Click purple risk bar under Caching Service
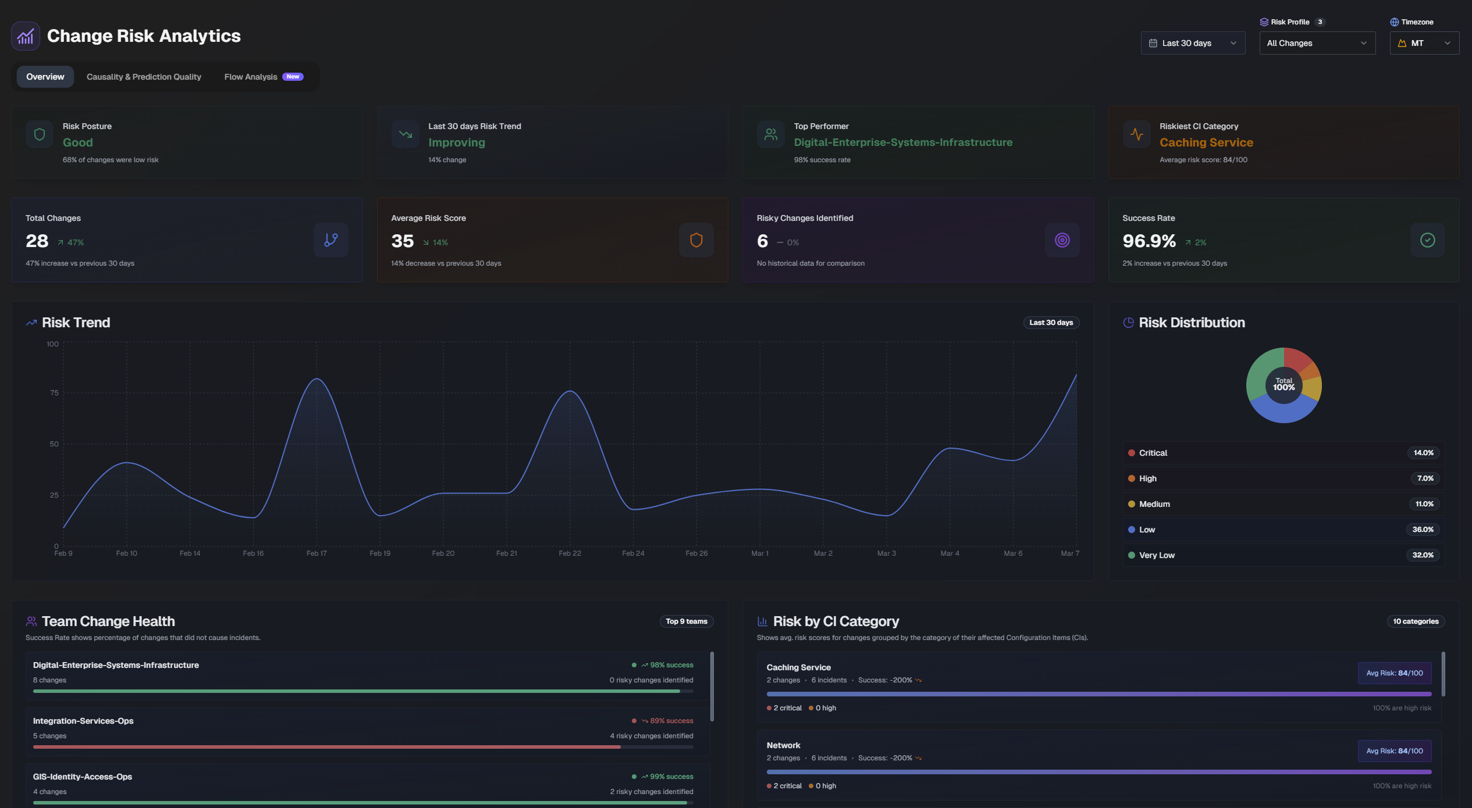 coord(1099,694)
